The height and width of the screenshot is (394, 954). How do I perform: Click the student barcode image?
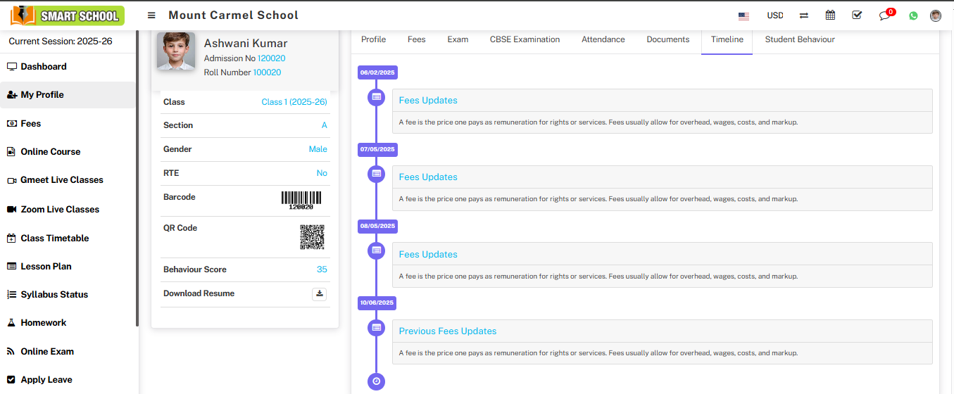[x=301, y=200]
